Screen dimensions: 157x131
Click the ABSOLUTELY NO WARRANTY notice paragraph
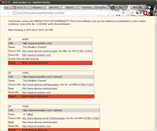(77, 23)
